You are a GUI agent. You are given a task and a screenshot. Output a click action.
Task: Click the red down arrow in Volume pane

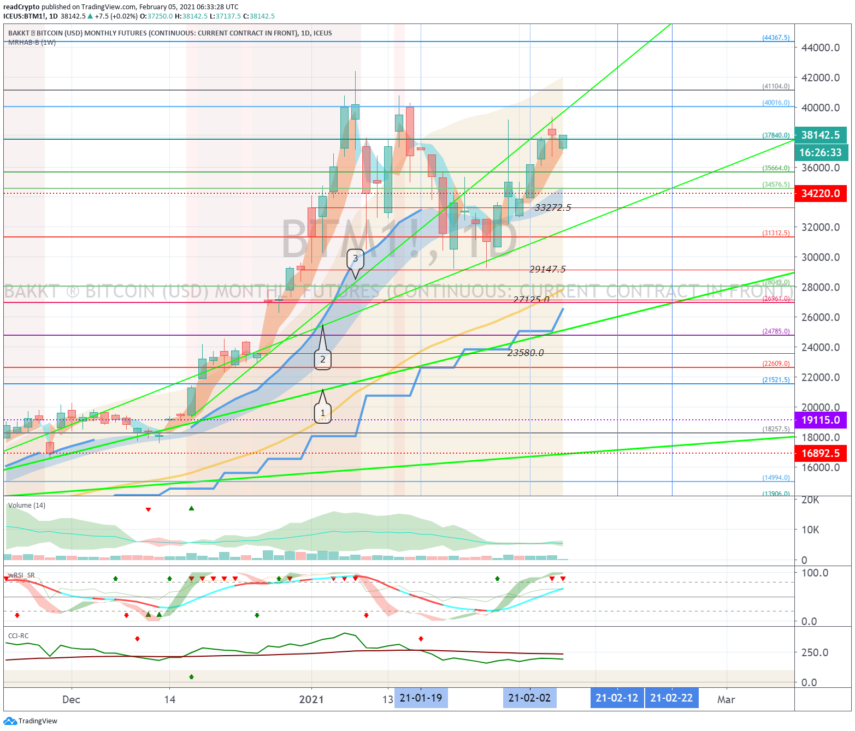coord(148,509)
